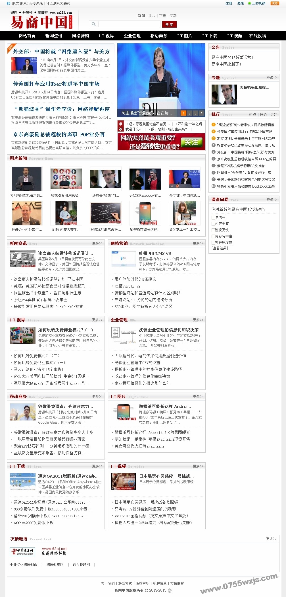Click the green 关注 banner button

point(193,142)
